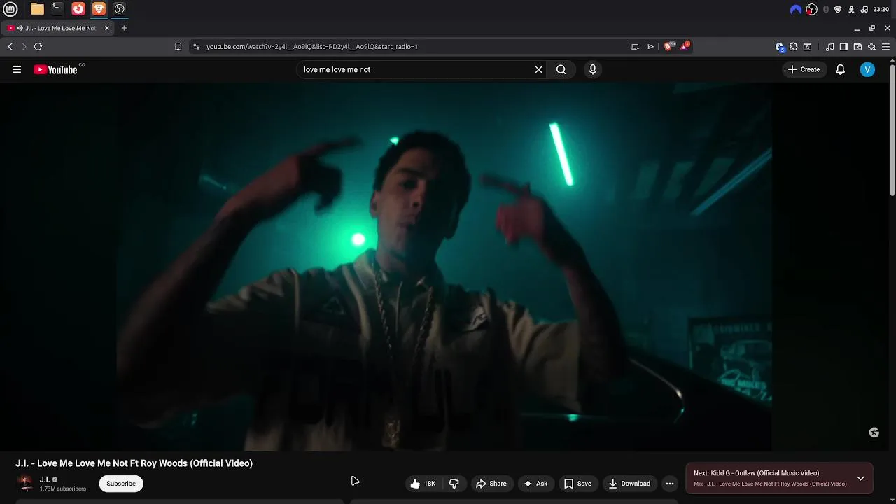Select the J.I. - Love Me Love Me Not tab
The width and height of the screenshot is (896, 504).
coord(58,28)
